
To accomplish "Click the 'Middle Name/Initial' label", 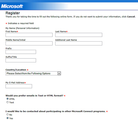I will point(15,40).
